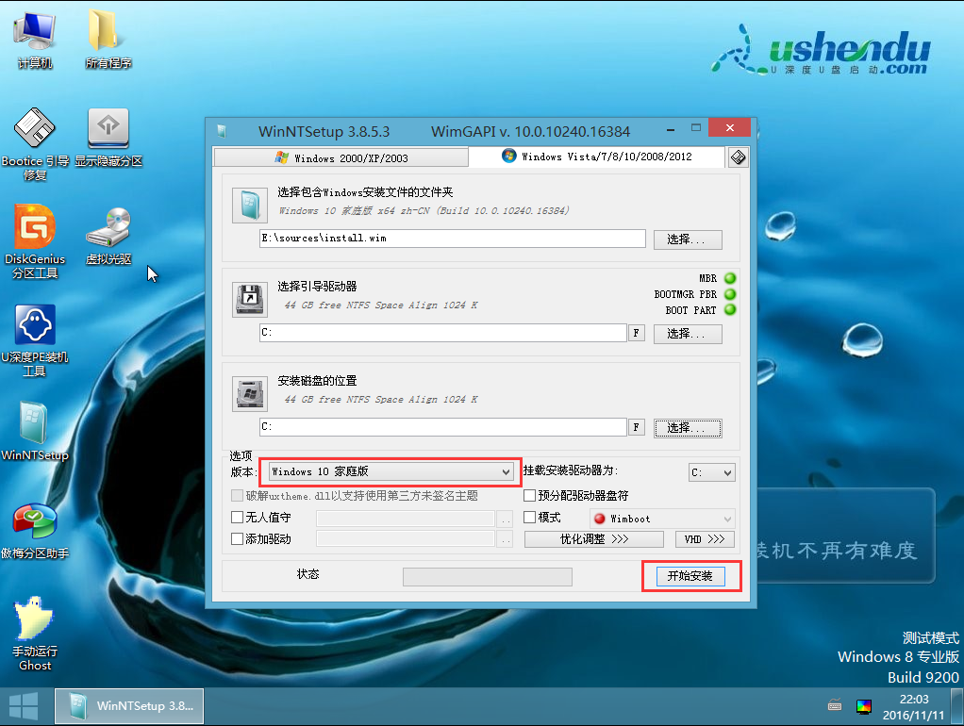The width and height of the screenshot is (964, 726).
Task: Switch to Windows 2000/XP/2003 tab
Action: click(x=341, y=158)
